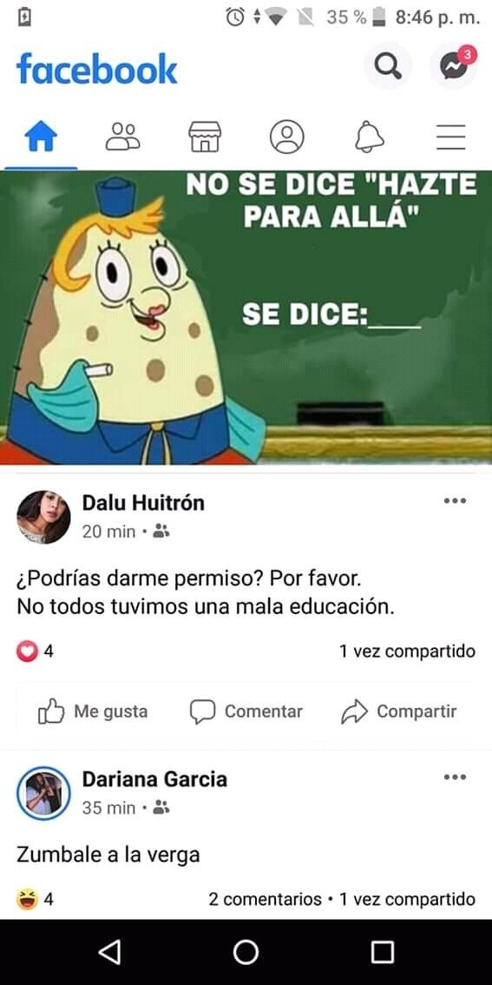Tap Compartir on Dalu Huitrón's post
This screenshot has width=492, height=985.
(x=398, y=711)
